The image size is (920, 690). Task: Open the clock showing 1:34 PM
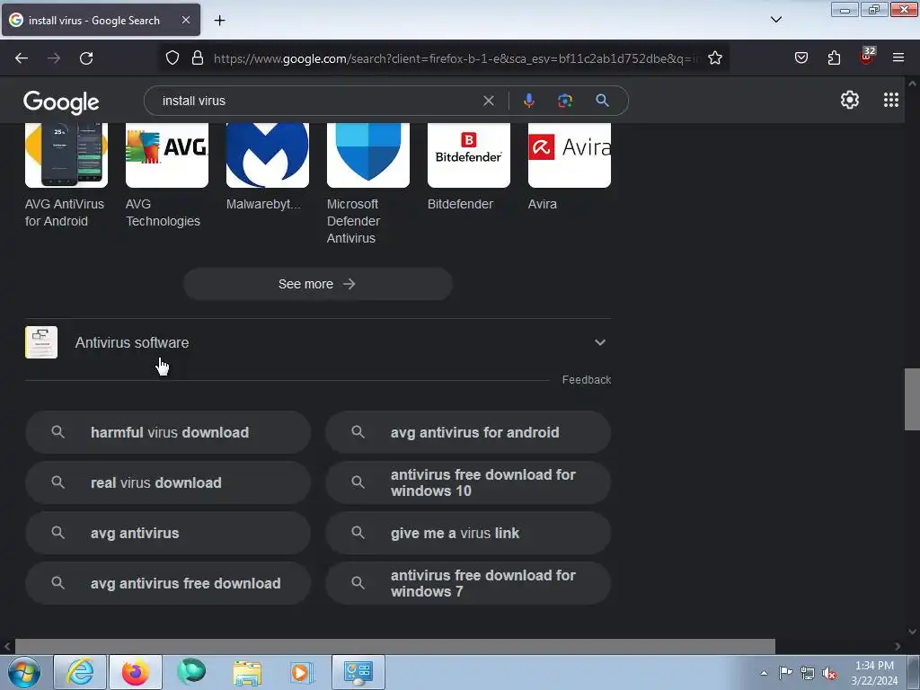[x=874, y=673]
